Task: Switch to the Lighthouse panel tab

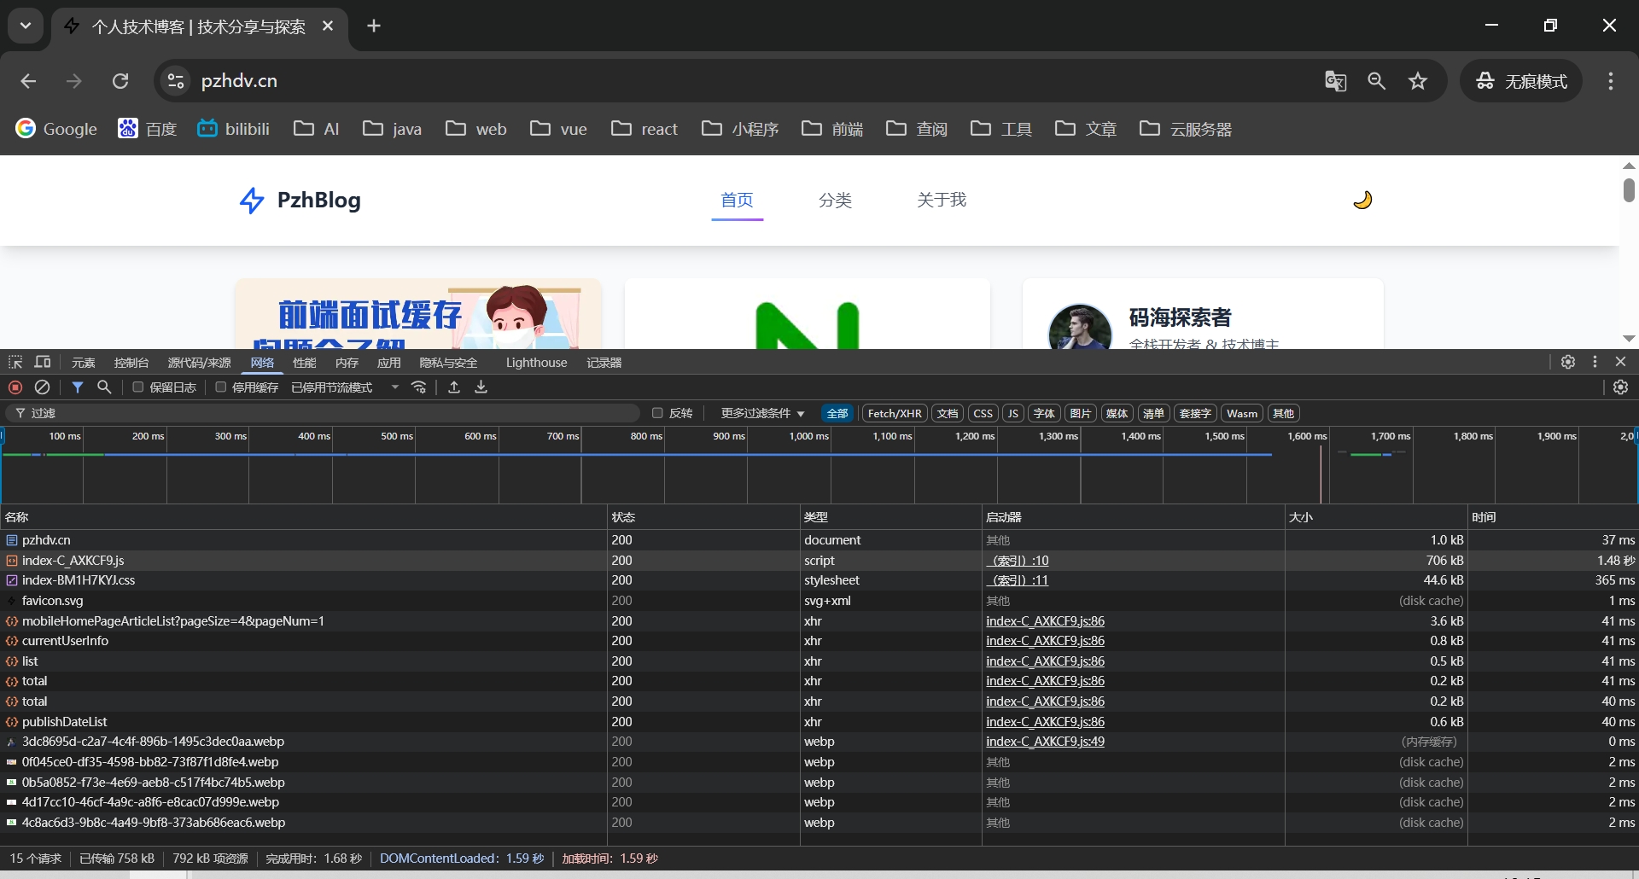Action: click(x=536, y=363)
